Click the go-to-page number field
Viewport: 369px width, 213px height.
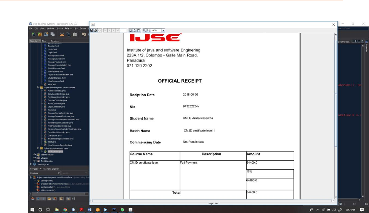[123, 30]
